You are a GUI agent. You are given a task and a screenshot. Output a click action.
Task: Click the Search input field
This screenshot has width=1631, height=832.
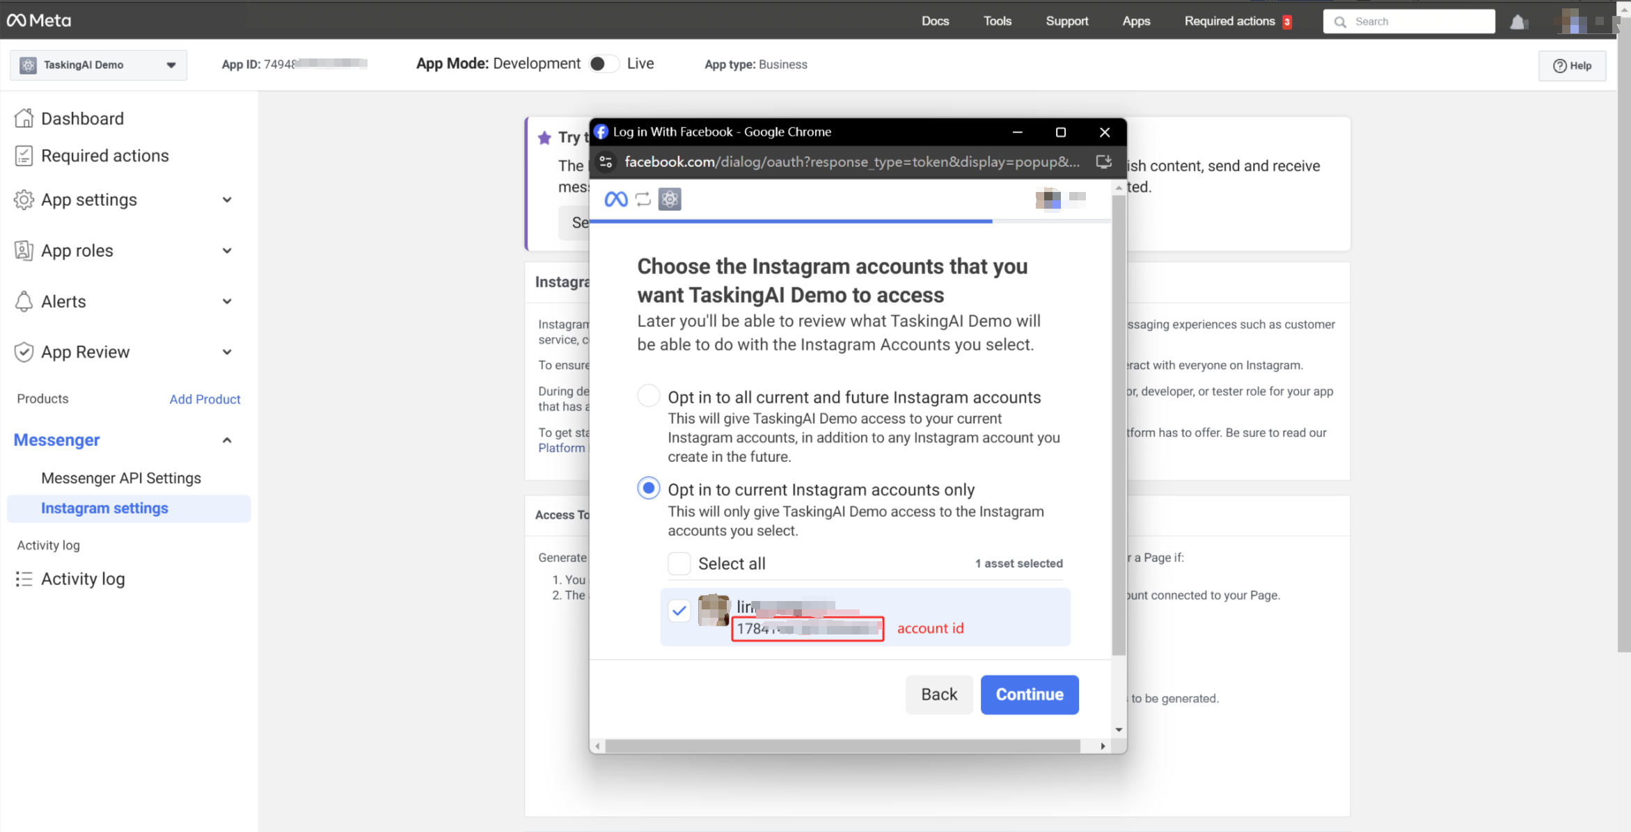click(x=1409, y=22)
